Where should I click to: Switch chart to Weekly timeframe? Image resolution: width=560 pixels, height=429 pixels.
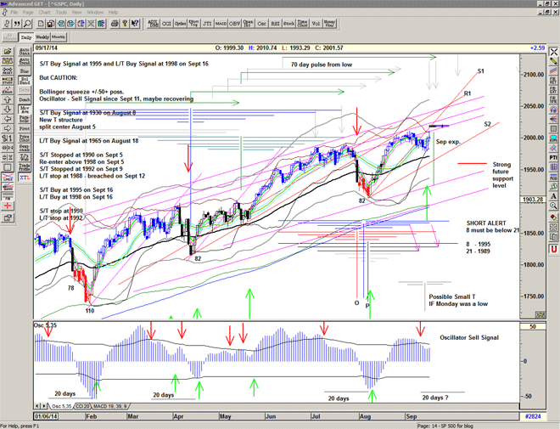pyautogui.click(x=41, y=38)
